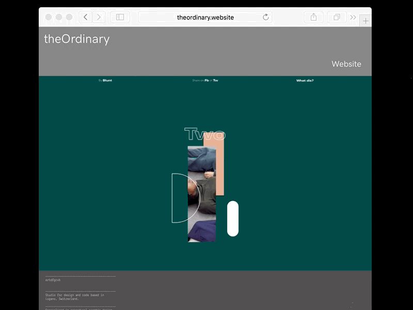
Task: Go back with the Safari back arrow
Action: (85, 17)
